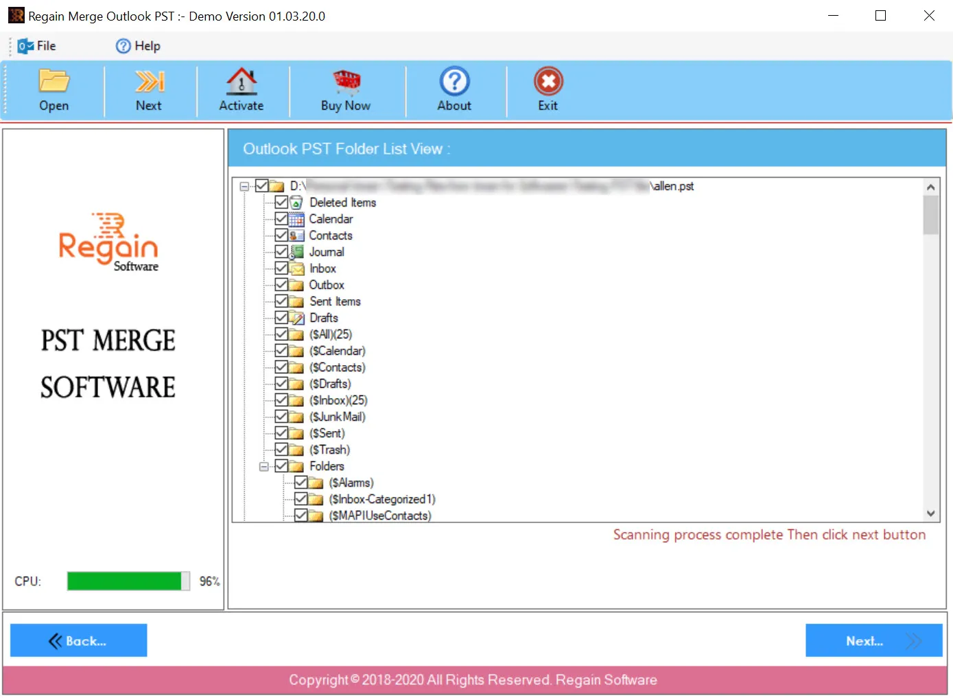Click the scrollbar down arrow in folder list

point(931,513)
